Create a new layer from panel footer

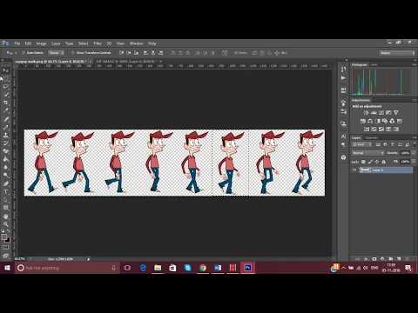399,259
